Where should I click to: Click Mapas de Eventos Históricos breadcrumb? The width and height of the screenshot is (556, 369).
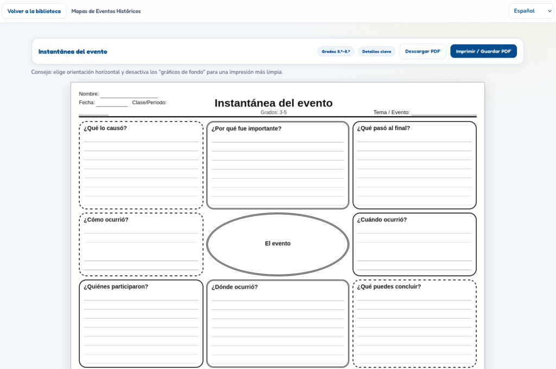click(x=106, y=11)
